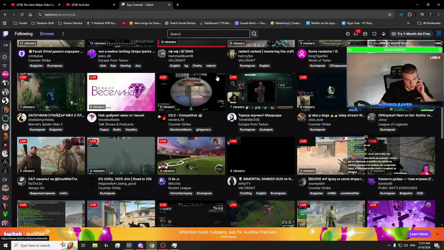444x250 pixels.
Task: Open the Emails bookmark folder
Action: pyautogui.click(x=20, y=23)
